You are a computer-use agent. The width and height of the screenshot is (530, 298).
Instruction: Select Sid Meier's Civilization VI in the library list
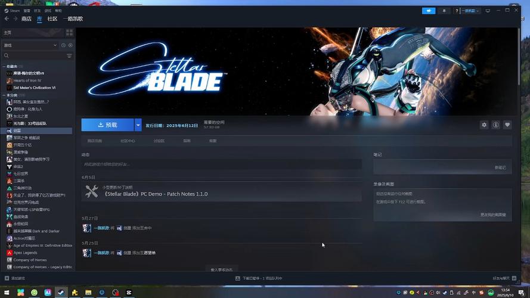[35, 88]
